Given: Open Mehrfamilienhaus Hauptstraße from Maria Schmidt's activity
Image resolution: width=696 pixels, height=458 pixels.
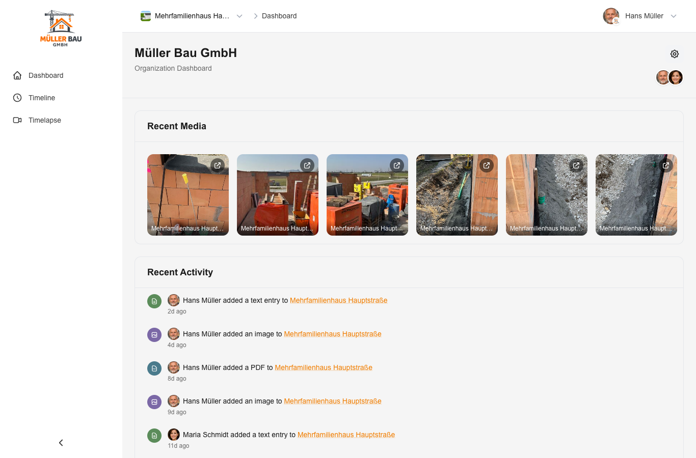Looking at the screenshot, I should (x=346, y=435).
